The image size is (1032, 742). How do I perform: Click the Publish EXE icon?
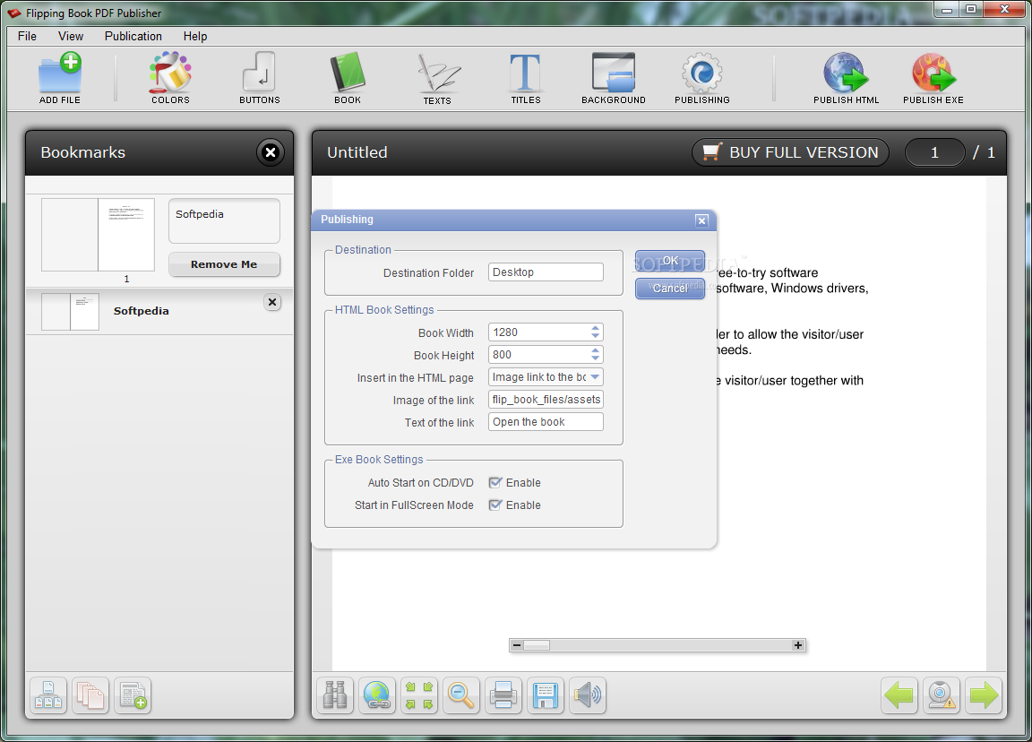(933, 78)
